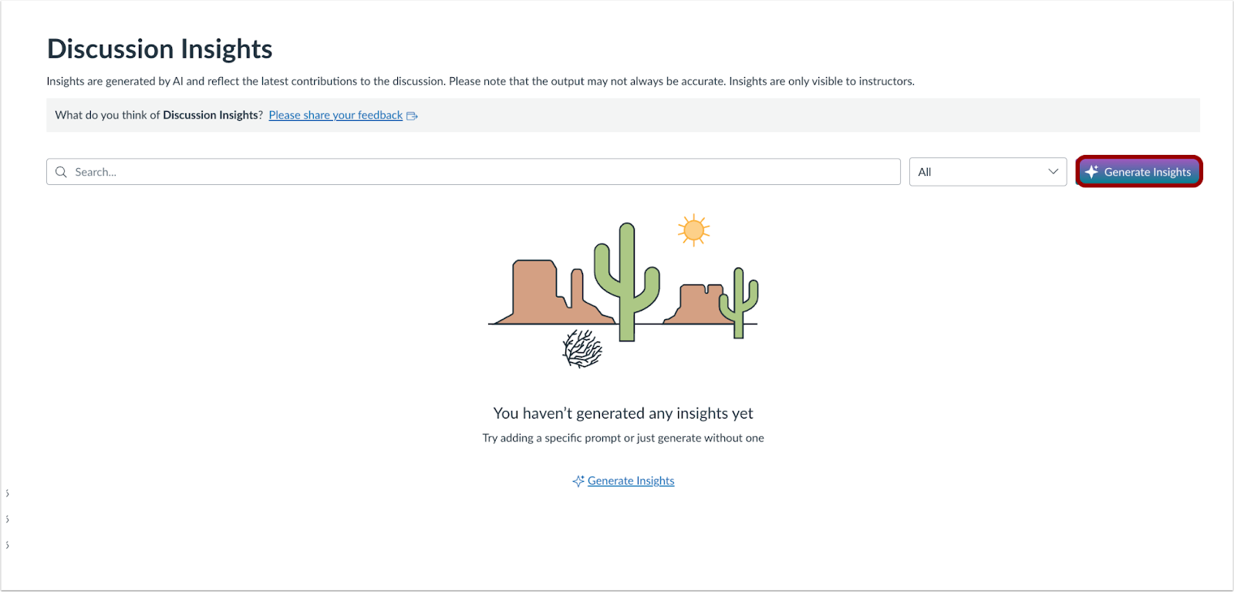
Task: Click the leftmost mesa rock formation
Action: point(532,293)
